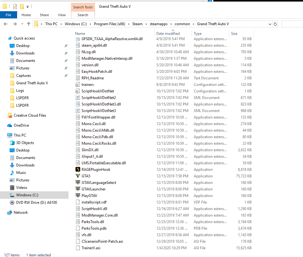Click the search input box
The width and height of the screenshot is (303, 257).
(292, 24)
